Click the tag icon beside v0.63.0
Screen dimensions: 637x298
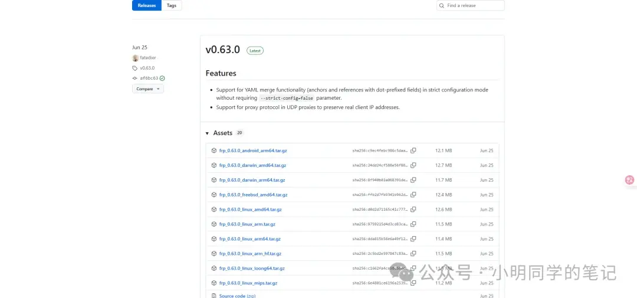click(135, 68)
